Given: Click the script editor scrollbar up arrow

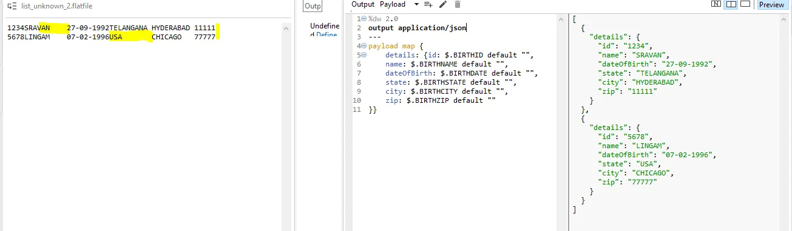Looking at the screenshot, I should point(561,20).
